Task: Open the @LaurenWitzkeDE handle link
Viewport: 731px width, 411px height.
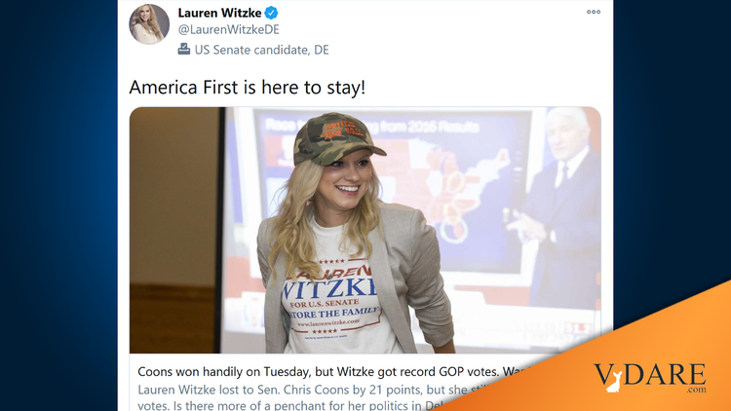Action: tap(228, 30)
